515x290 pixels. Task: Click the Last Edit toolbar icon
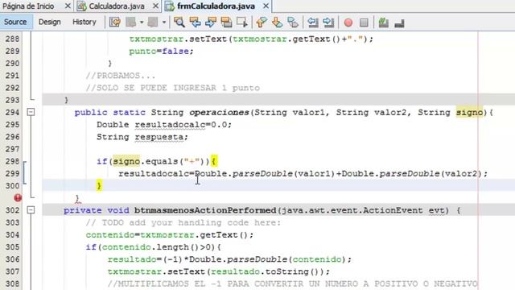[x=115, y=23]
